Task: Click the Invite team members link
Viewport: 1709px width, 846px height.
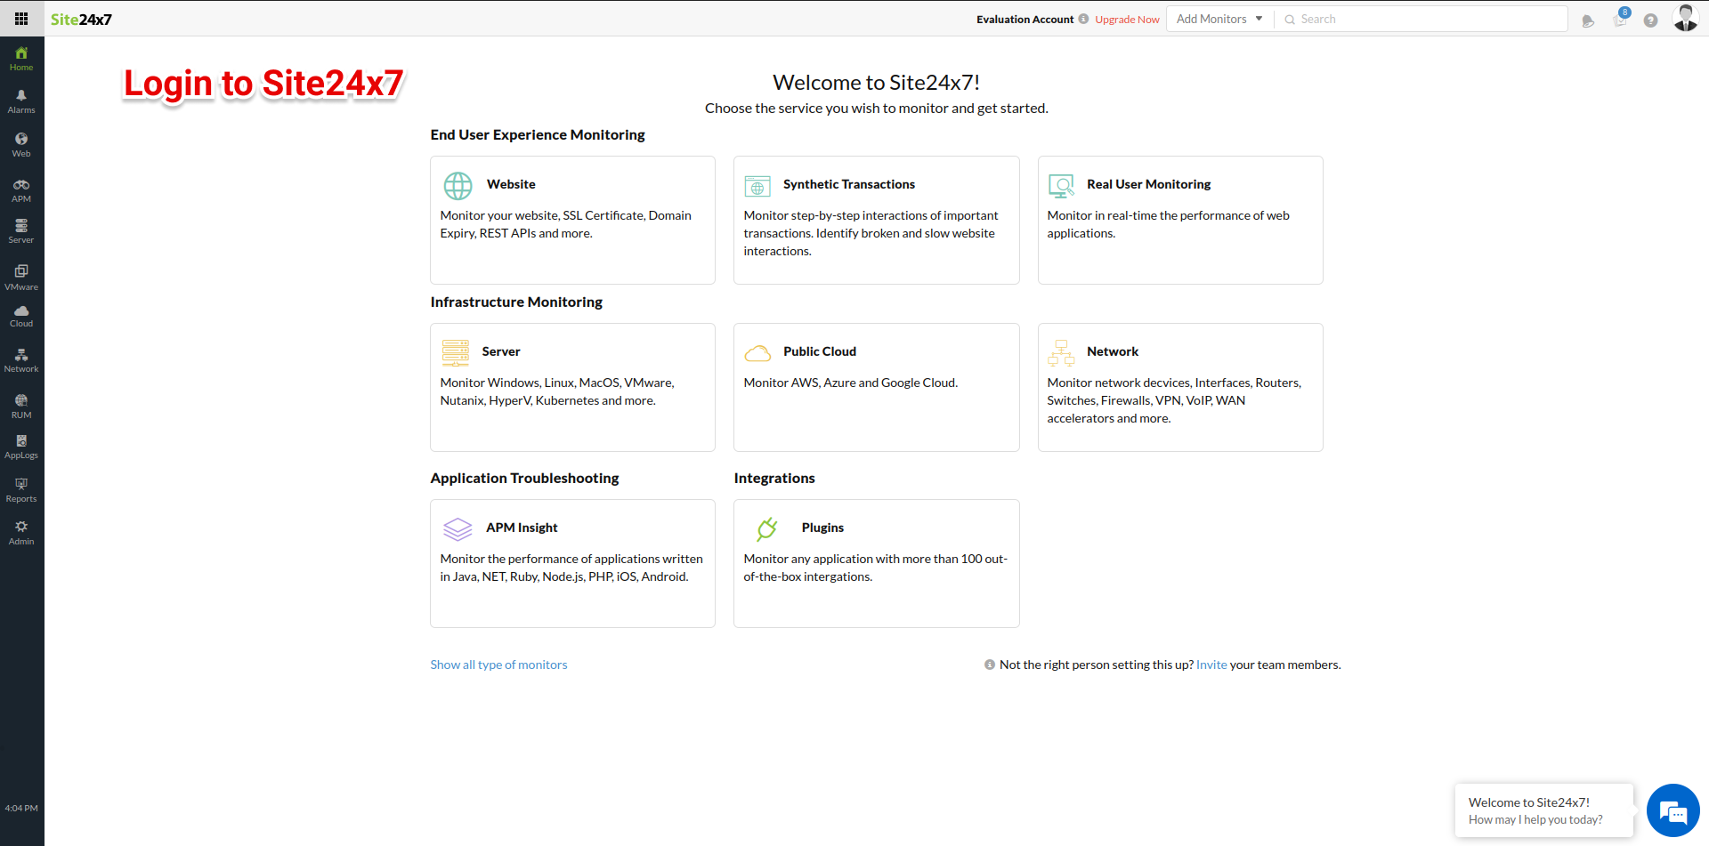Action: 1211,665
